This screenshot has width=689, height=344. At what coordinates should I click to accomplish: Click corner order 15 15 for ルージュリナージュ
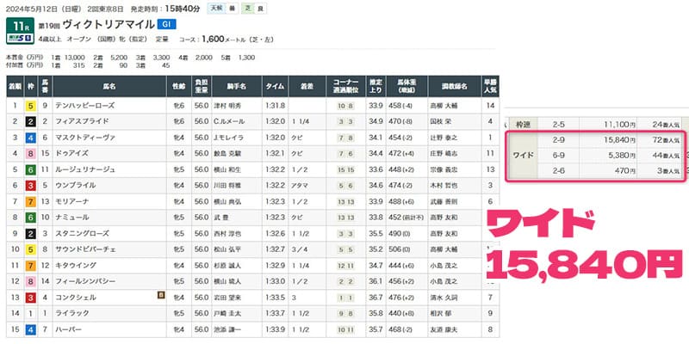tap(345, 169)
